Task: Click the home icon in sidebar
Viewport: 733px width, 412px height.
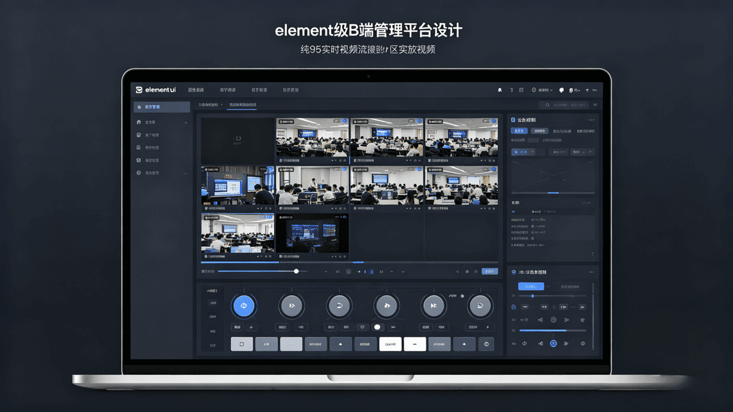Action: (x=139, y=122)
